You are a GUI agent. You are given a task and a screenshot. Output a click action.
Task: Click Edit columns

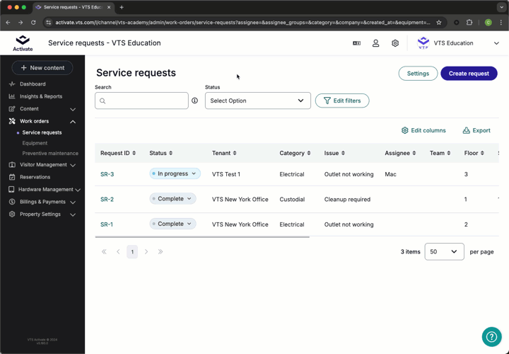[423, 130]
